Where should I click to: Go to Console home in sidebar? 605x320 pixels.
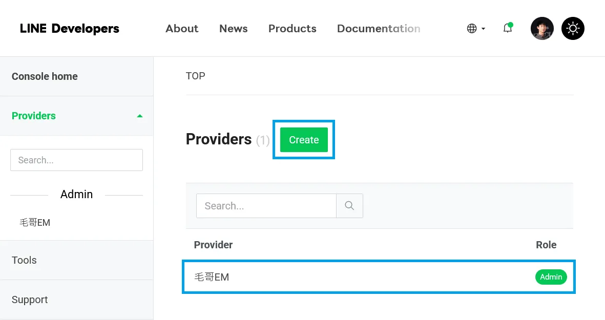tap(77, 76)
